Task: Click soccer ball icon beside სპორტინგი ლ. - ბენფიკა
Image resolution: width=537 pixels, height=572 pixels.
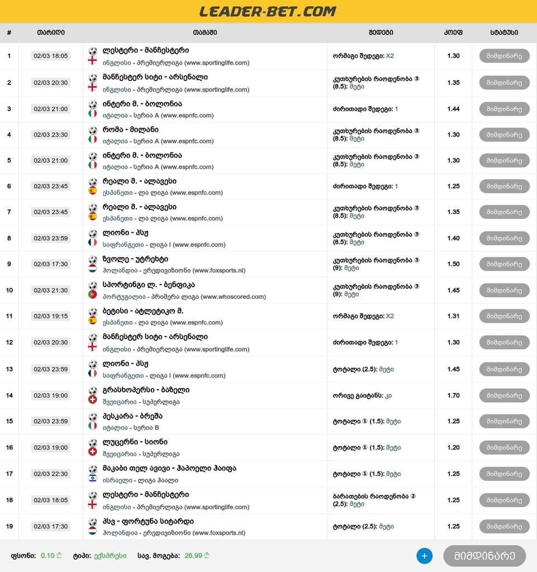Action: click(93, 285)
